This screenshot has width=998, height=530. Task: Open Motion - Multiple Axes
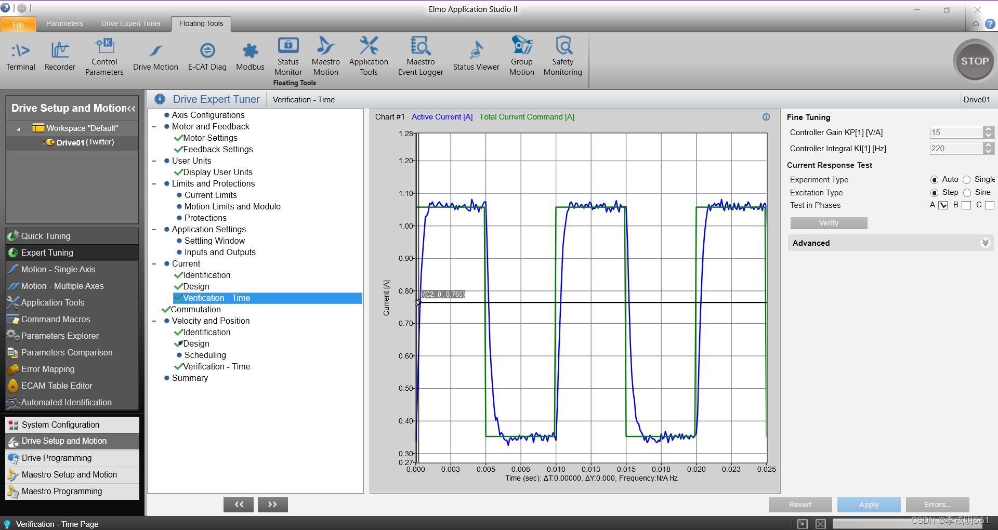tap(72, 286)
